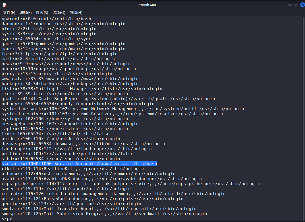Open the 选项(O) options menu

[x=59, y=13]
